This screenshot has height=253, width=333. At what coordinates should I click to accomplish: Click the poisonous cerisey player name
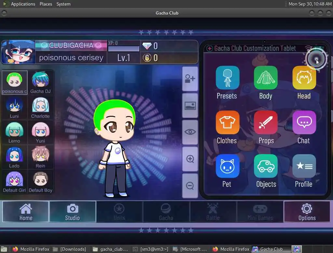(71, 58)
